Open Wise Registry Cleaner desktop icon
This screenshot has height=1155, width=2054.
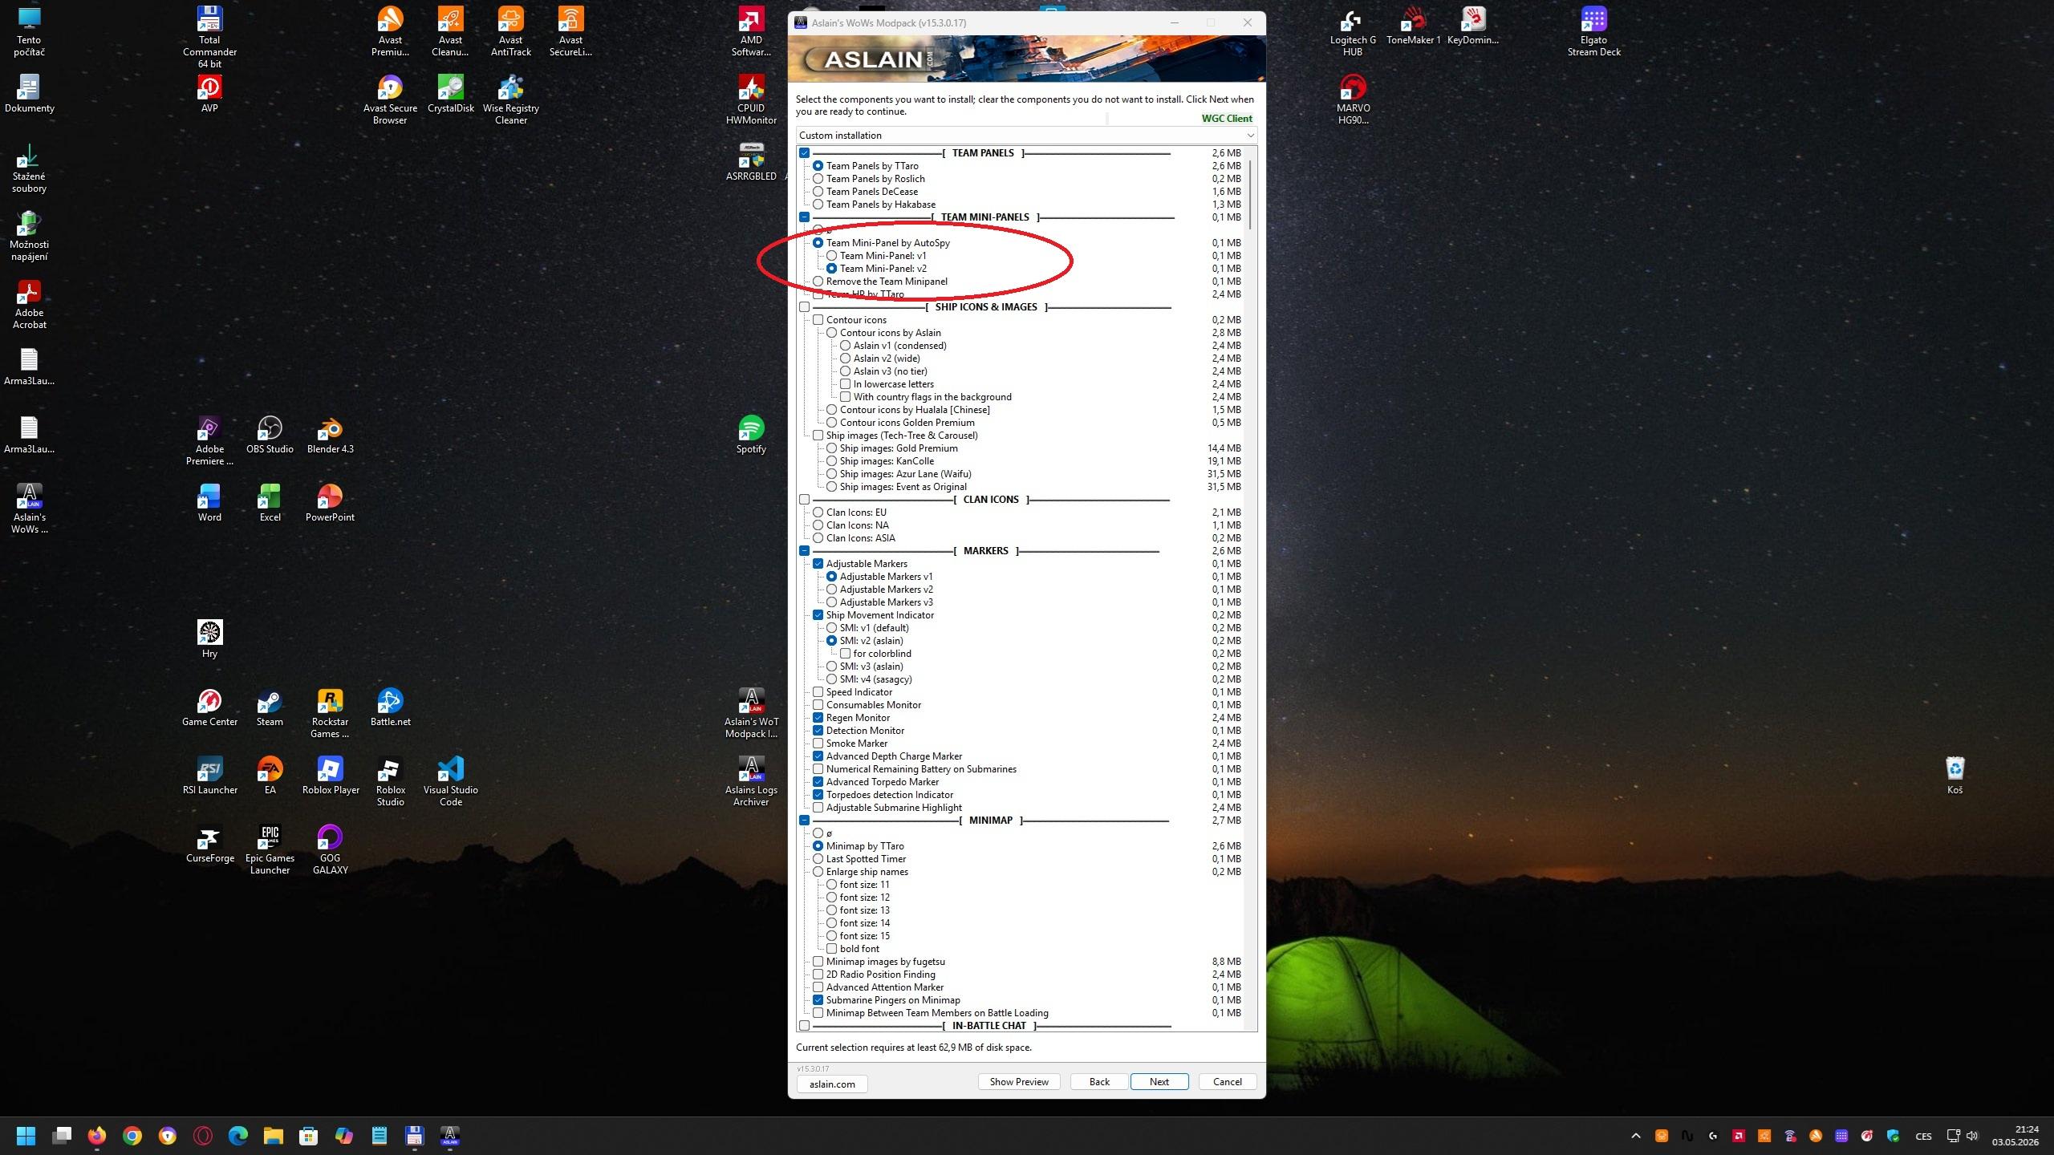point(510,99)
